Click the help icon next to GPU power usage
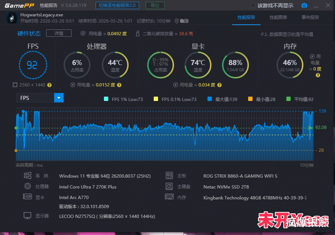 coord(219,85)
